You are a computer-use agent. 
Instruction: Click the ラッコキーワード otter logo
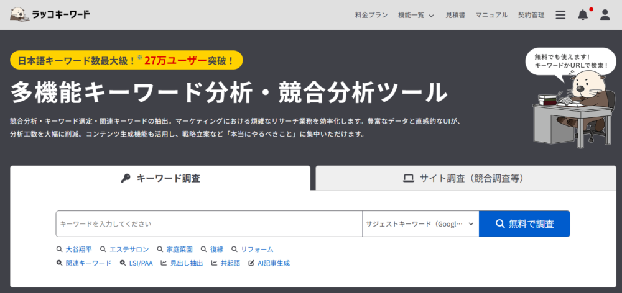50,14
